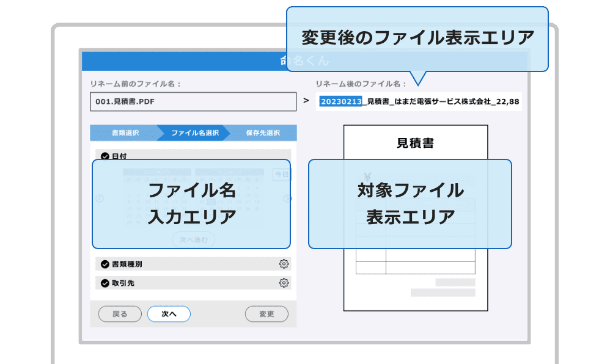Toggle the 書類種別 check mark
The width and height of the screenshot is (599, 364).
point(105,264)
